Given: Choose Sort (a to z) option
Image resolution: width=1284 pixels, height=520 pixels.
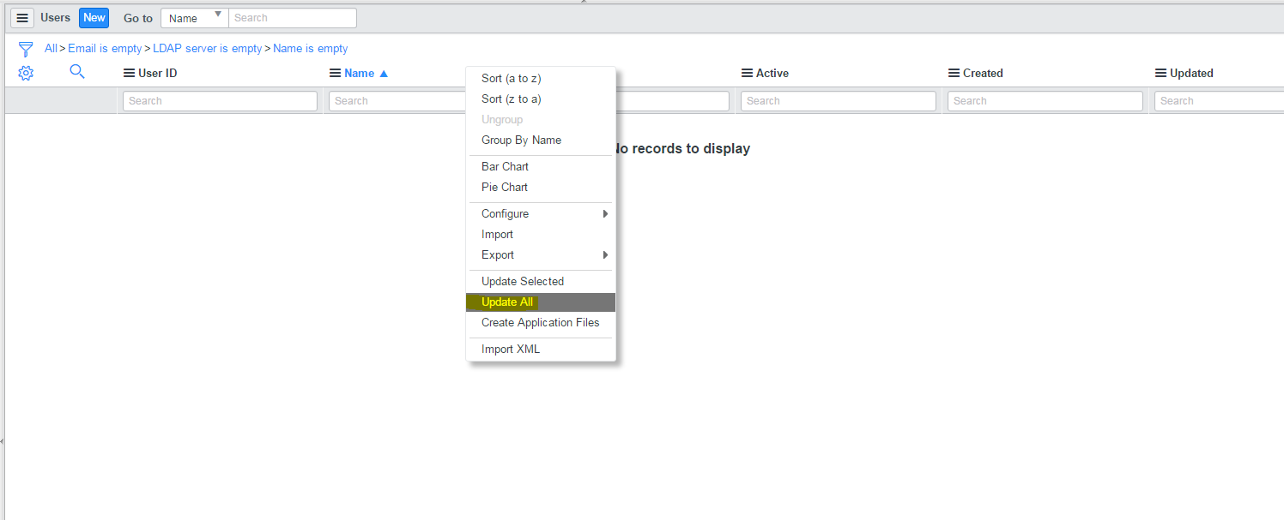Looking at the screenshot, I should pos(512,79).
